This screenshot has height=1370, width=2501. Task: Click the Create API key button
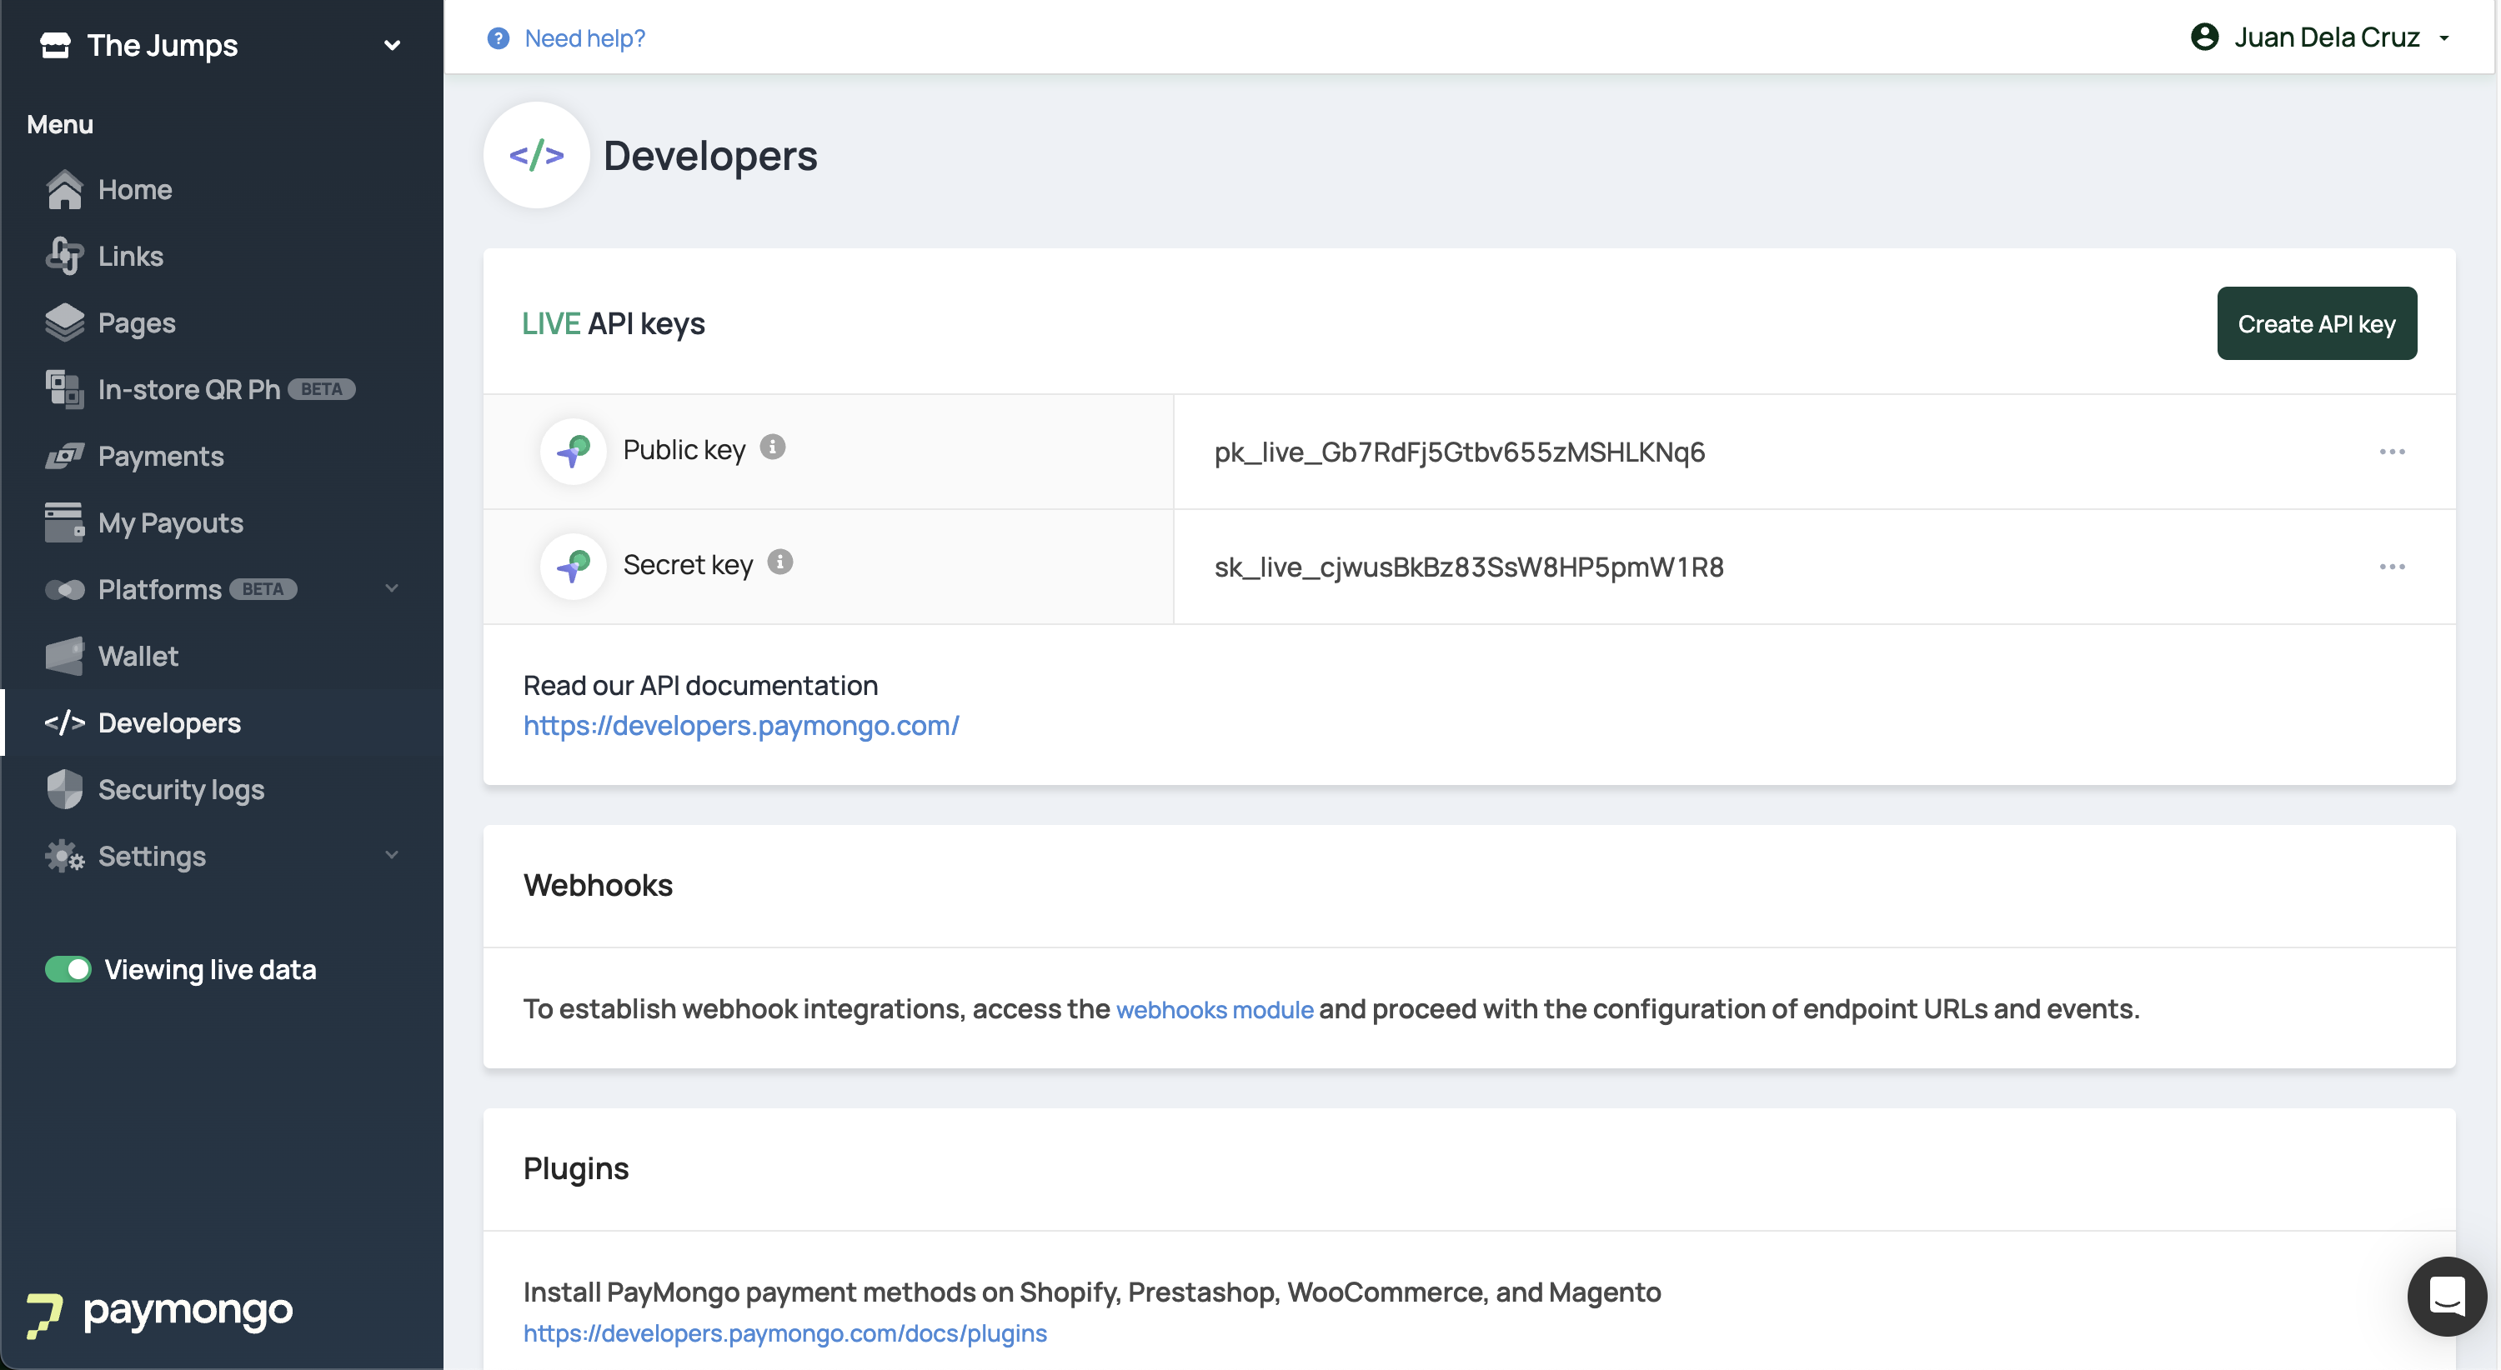[2317, 323]
